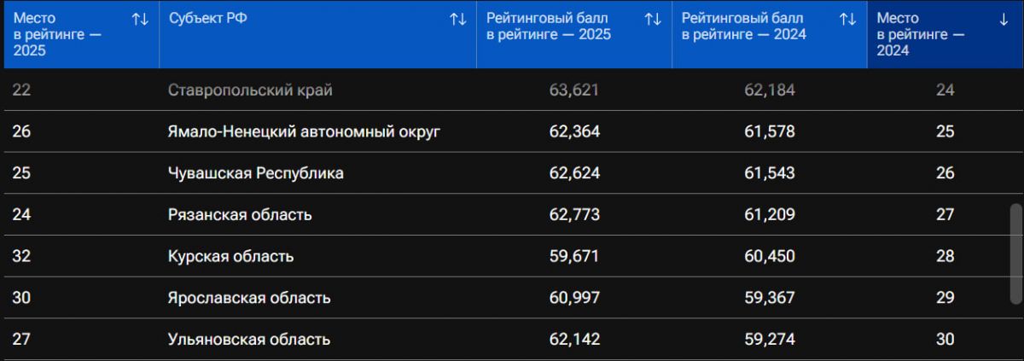This screenshot has width=1024, height=361.
Task: Select the Рязанская область row
Action: click(240, 215)
